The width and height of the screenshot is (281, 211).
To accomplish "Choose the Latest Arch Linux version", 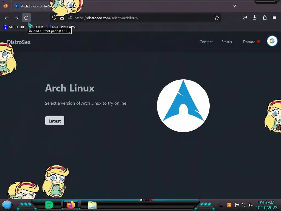I will coord(55,121).
